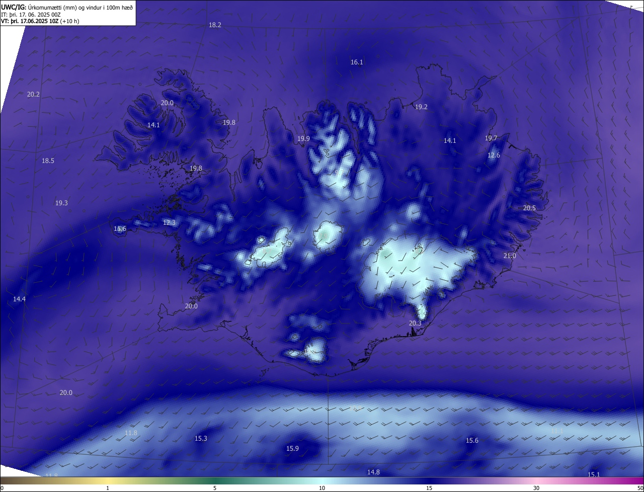The height and width of the screenshot is (492, 644).
Task: Click the colour scale tick labelled 30
Action: tap(536, 488)
